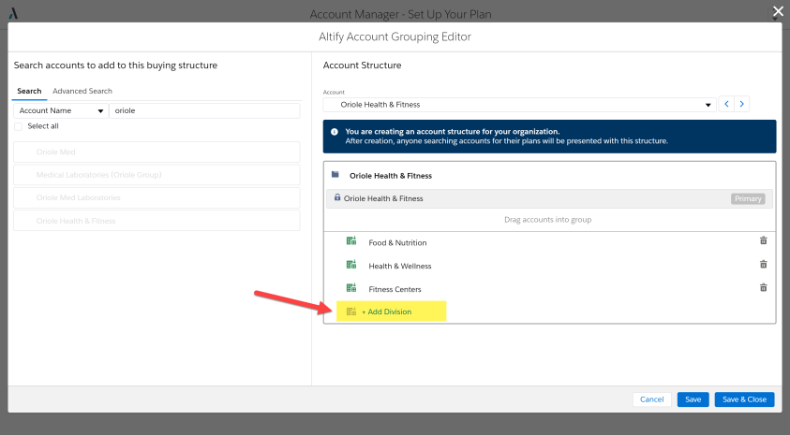
Task: Switch to the Search tab
Action: 29,91
